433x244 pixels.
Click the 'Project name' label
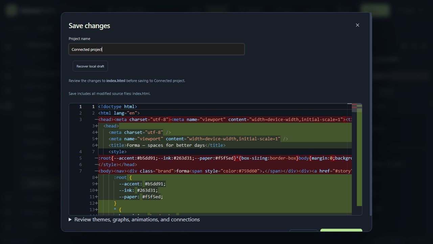[79, 39]
